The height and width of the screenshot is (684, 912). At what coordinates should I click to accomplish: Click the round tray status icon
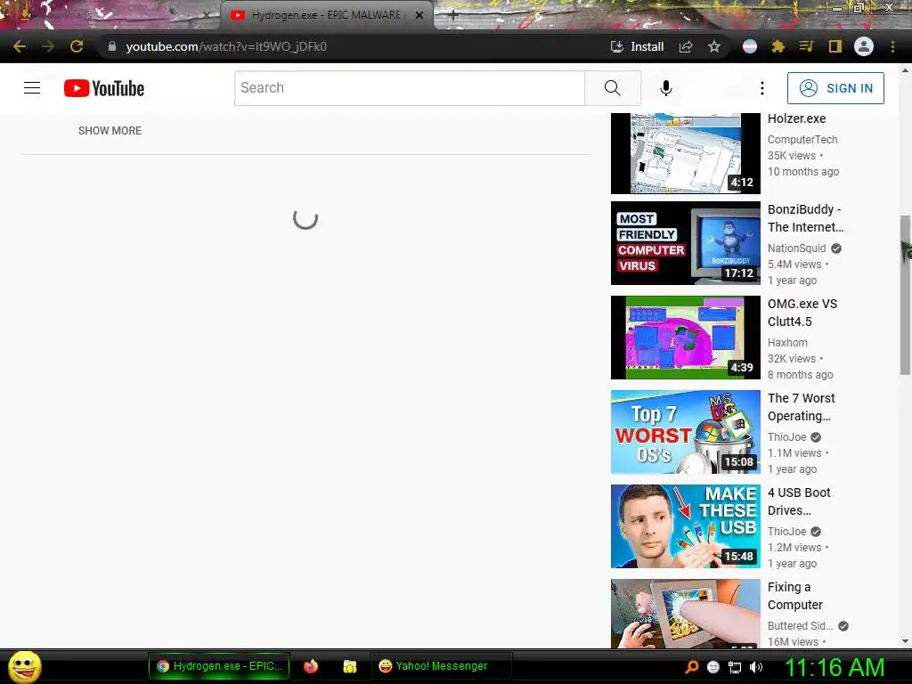(x=713, y=667)
